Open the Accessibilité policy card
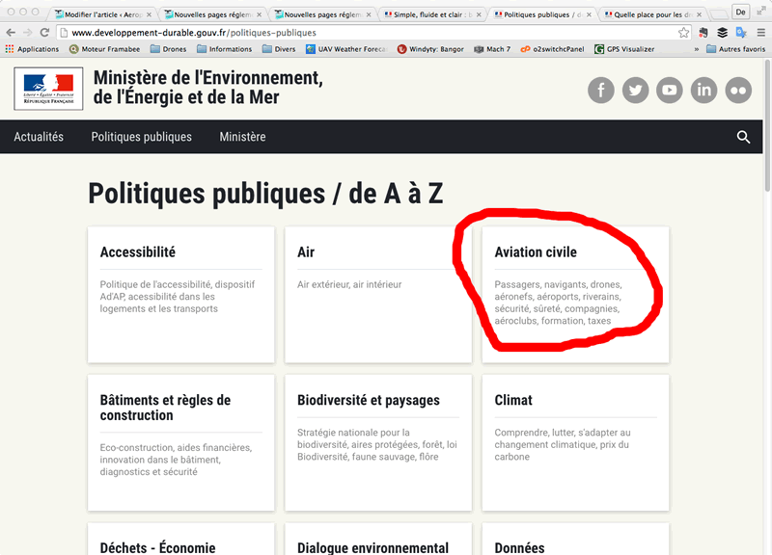772x555 pixels. (181, 295)
